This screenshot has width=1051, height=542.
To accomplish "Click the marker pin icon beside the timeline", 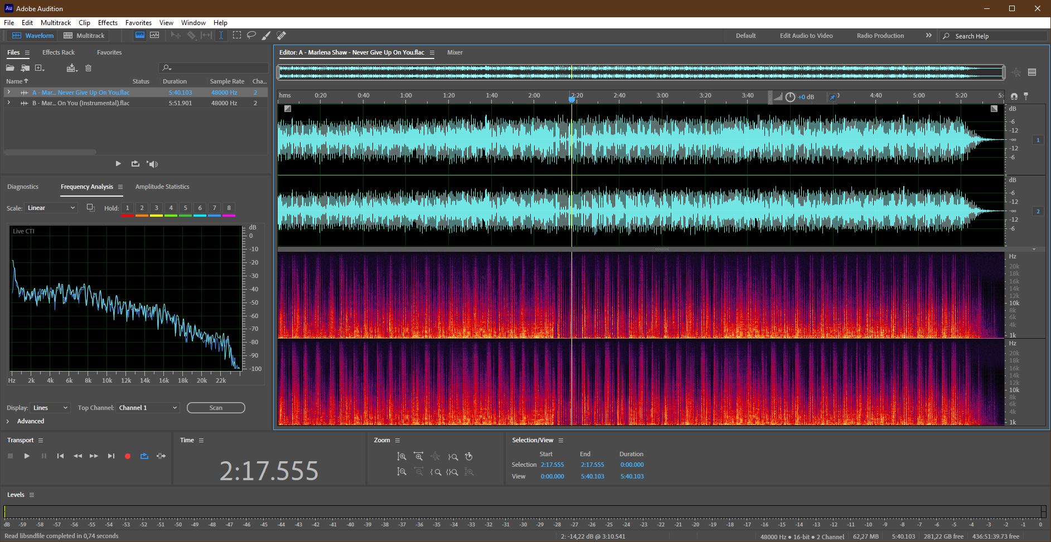I will [x=1025, y=96].
